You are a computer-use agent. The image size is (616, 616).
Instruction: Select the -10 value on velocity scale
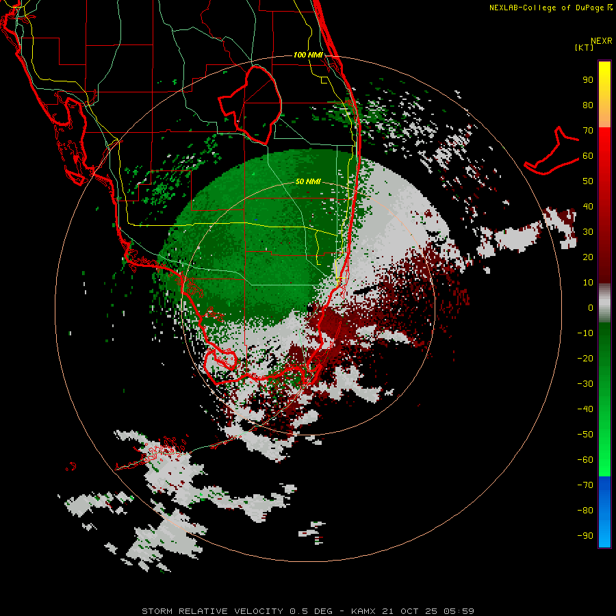pos(585,333)
